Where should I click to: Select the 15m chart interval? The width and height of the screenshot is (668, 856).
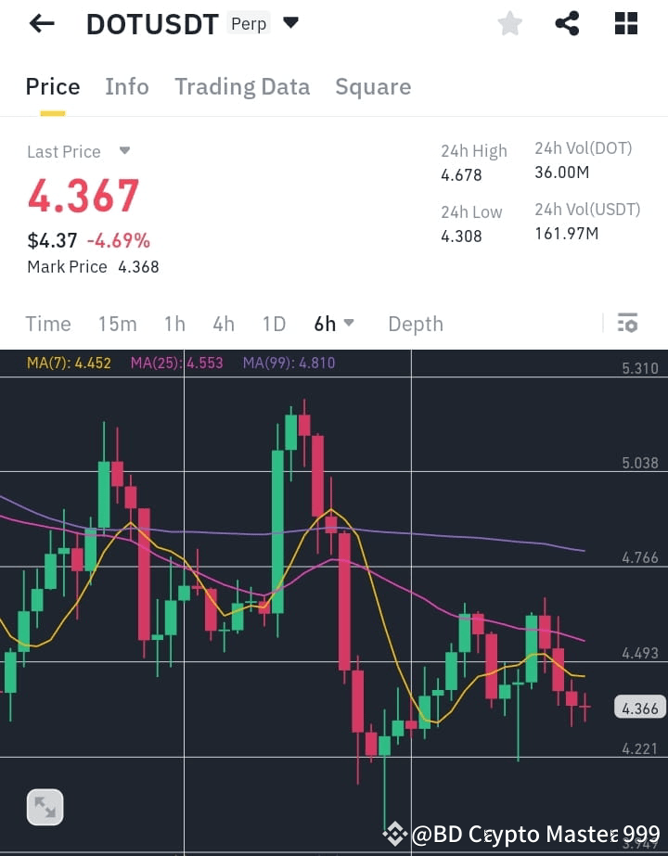tap(117, 324)
